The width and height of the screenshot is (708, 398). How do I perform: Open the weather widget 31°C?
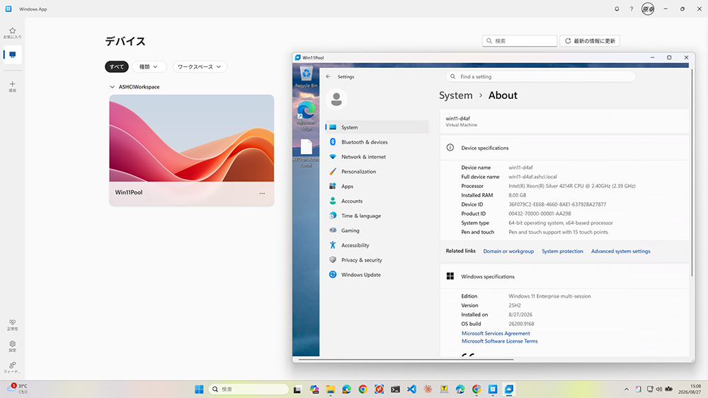[x=17, y=389]
